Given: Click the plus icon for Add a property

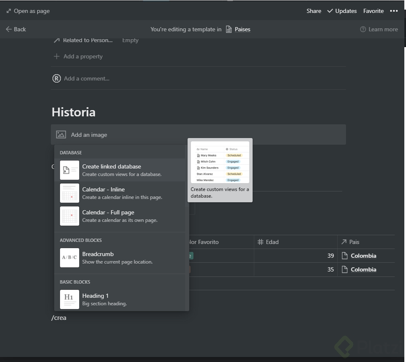Looking at the screenshot, I should pyautogui.click(x=56, y=56).
